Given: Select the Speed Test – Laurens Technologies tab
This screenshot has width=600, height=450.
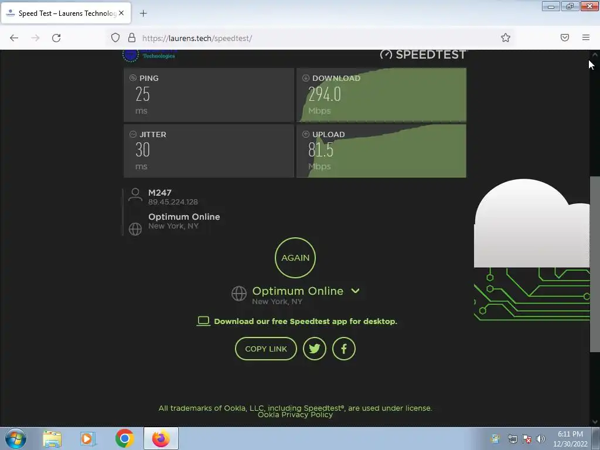Looking at the screenshot, I should (x=67, y=13).
